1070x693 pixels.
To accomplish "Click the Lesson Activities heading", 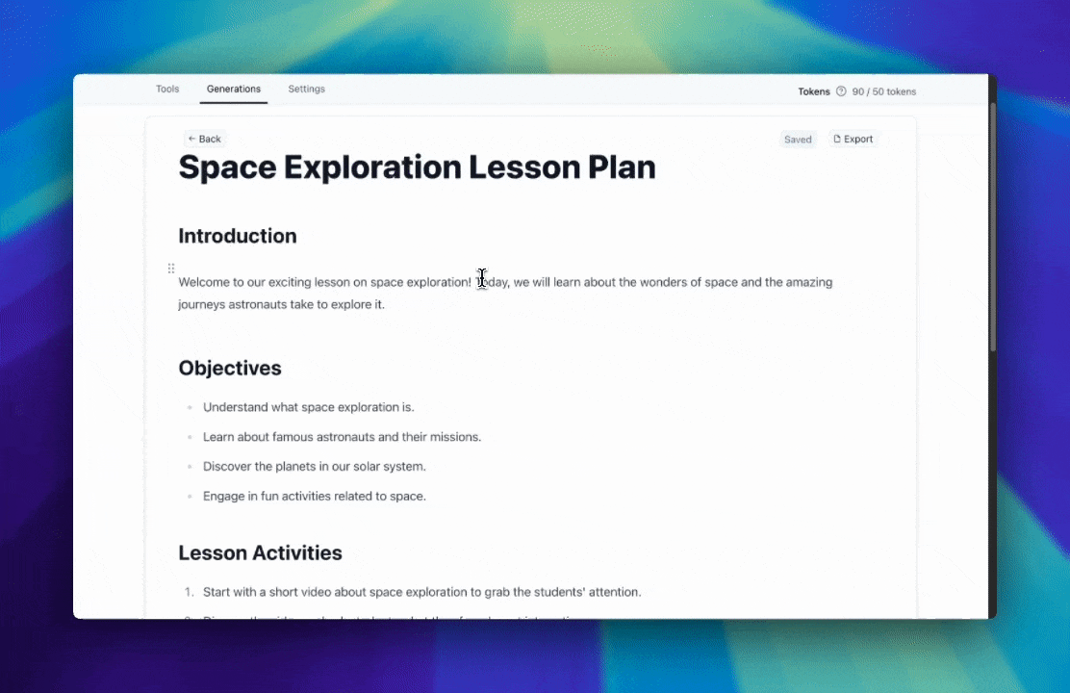I will [x=260, y=552].
